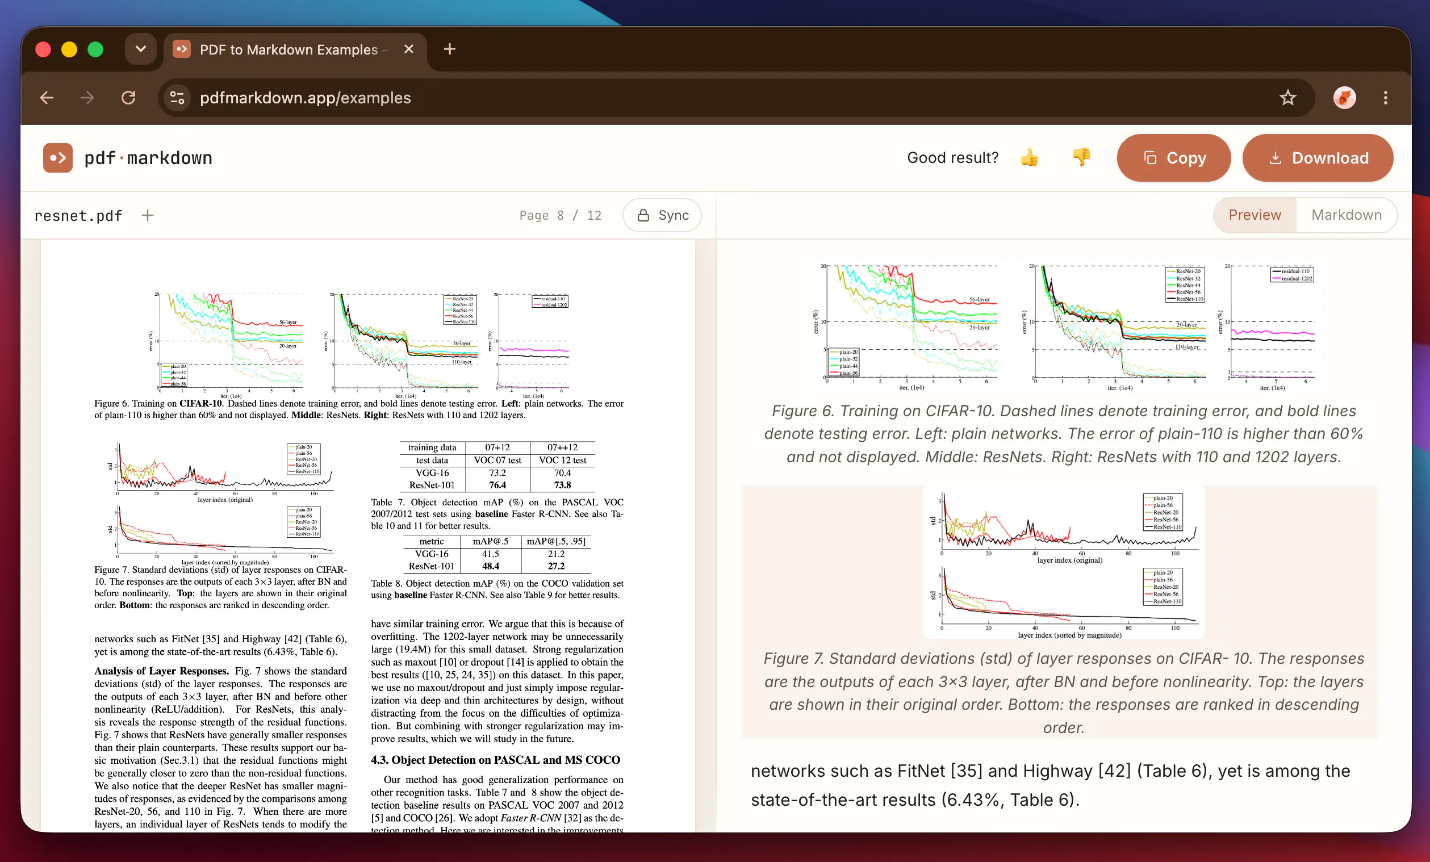The width and height of the screenshot is (1430, 862).
Task: Open a new browser tab with plus
Action: [449, 49]
